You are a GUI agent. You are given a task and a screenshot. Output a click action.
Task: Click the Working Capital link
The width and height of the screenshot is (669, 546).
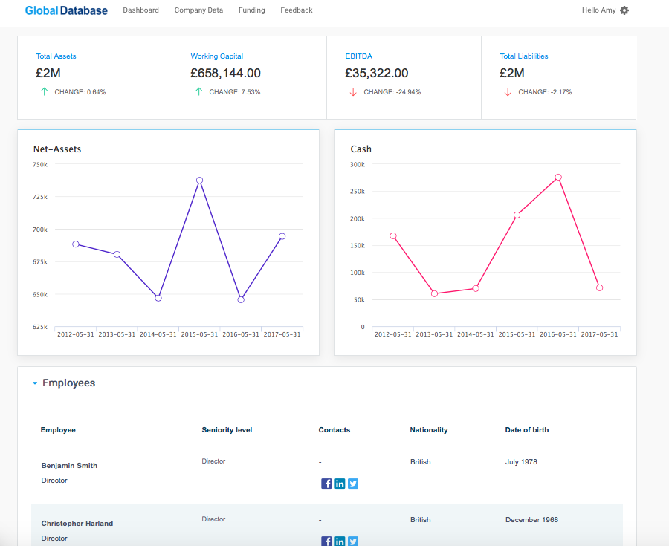(x=217, y=56)
